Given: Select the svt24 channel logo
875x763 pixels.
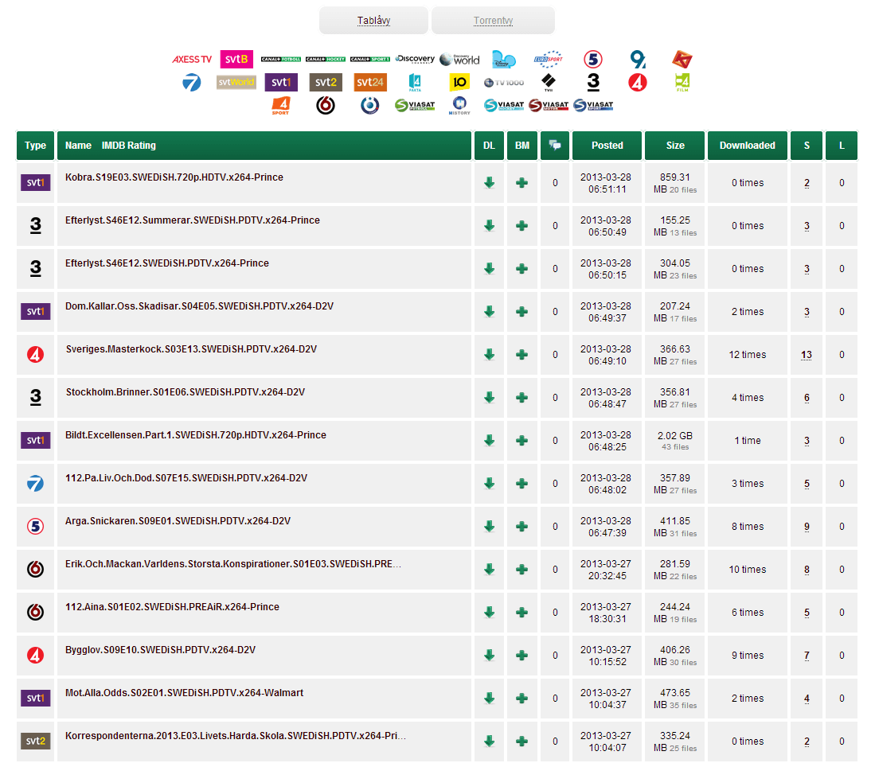Looking at the screenshot, I should pyautogui.click(x=370, y=83).
